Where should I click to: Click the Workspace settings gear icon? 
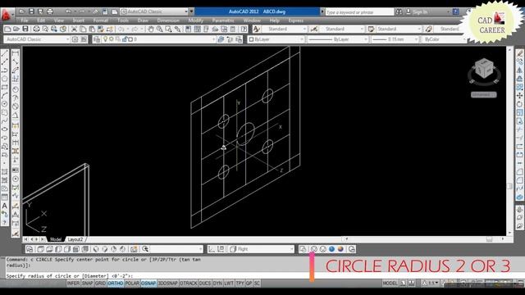pyautogui.click(x=75, y=39)
